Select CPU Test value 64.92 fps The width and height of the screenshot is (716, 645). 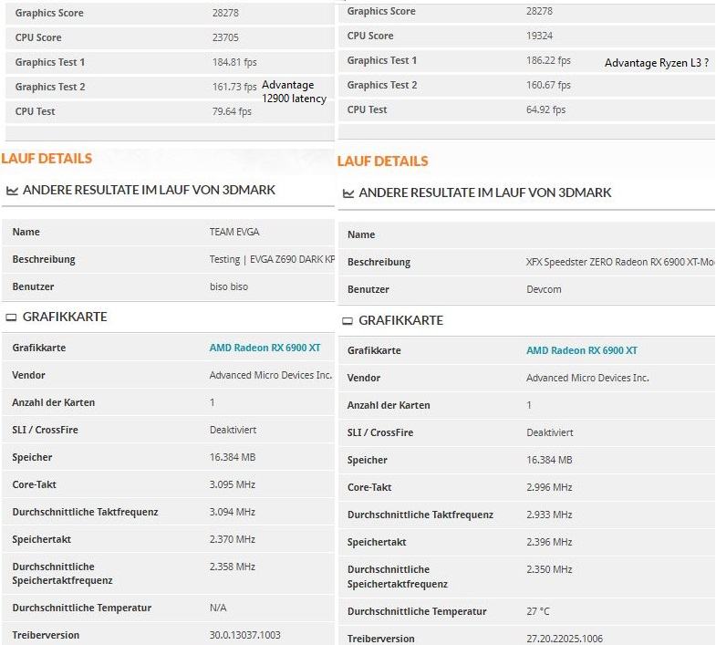[x=545, y=109]
